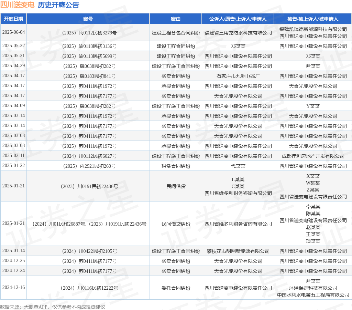Click plaintiff L某某
This screenshot has height=310, width=352.
pyautogui.click(x=238, y=179)
